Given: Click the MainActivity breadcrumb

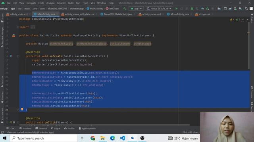Looking at the screenshot, I should tap(95, 9).
